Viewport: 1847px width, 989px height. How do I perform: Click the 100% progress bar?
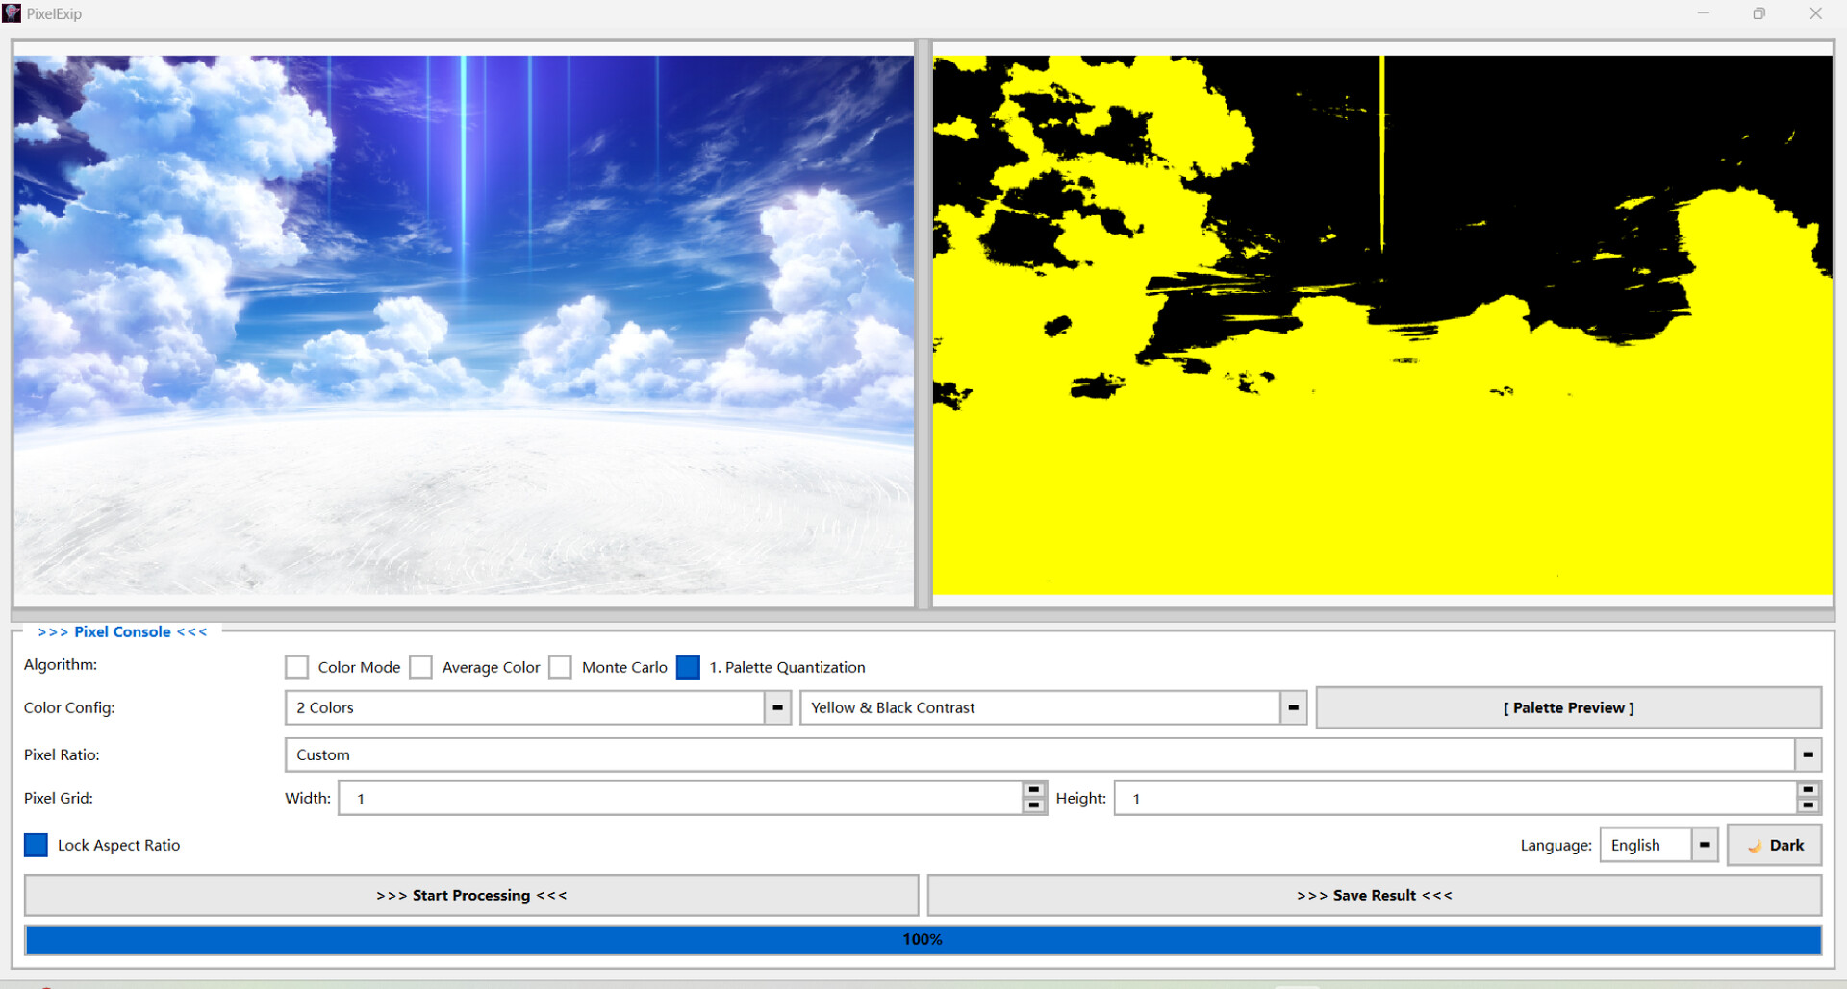tap(922, 939)
